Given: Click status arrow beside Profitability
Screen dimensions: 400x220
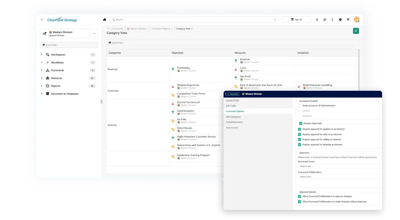Looking at the screenshot, I should [x=173, y=69].
